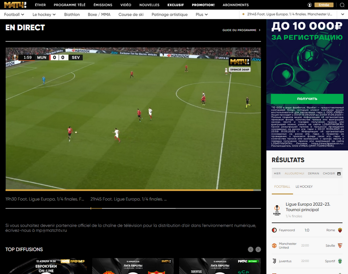Select the Biathlon sport link
The height and width of the screenshot is (274, 348).
[72, 14]
